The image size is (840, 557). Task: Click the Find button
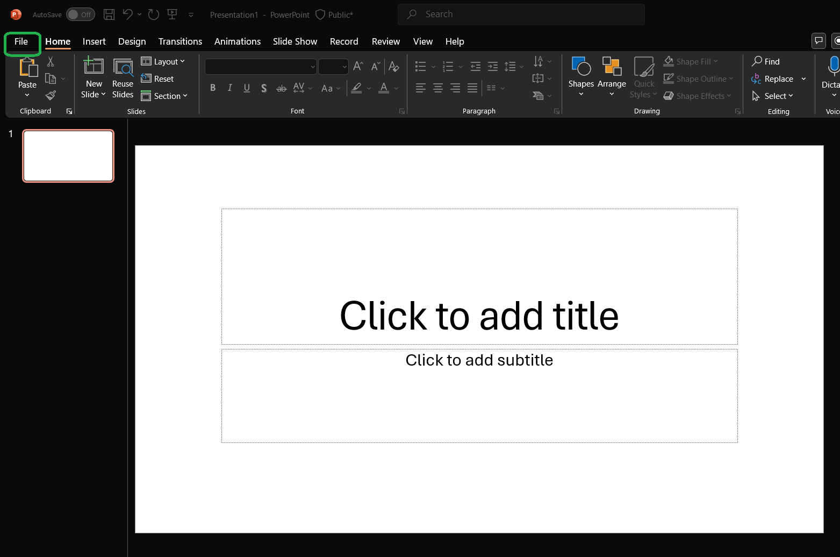[766, 61]
